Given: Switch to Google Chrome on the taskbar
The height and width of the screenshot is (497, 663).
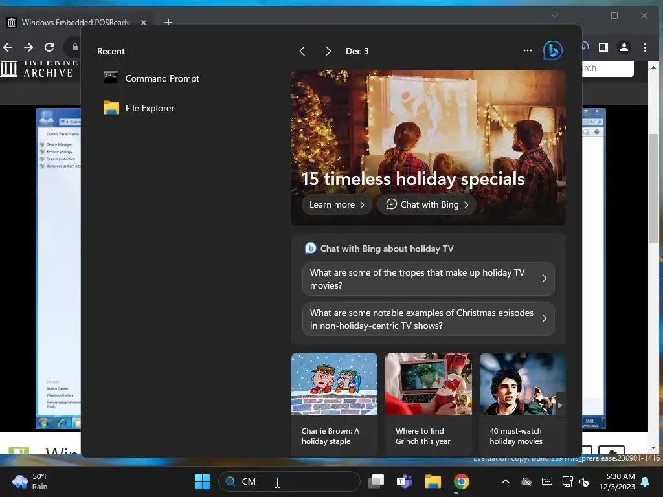Looking at the screenshot, I should tap(461, 481).
